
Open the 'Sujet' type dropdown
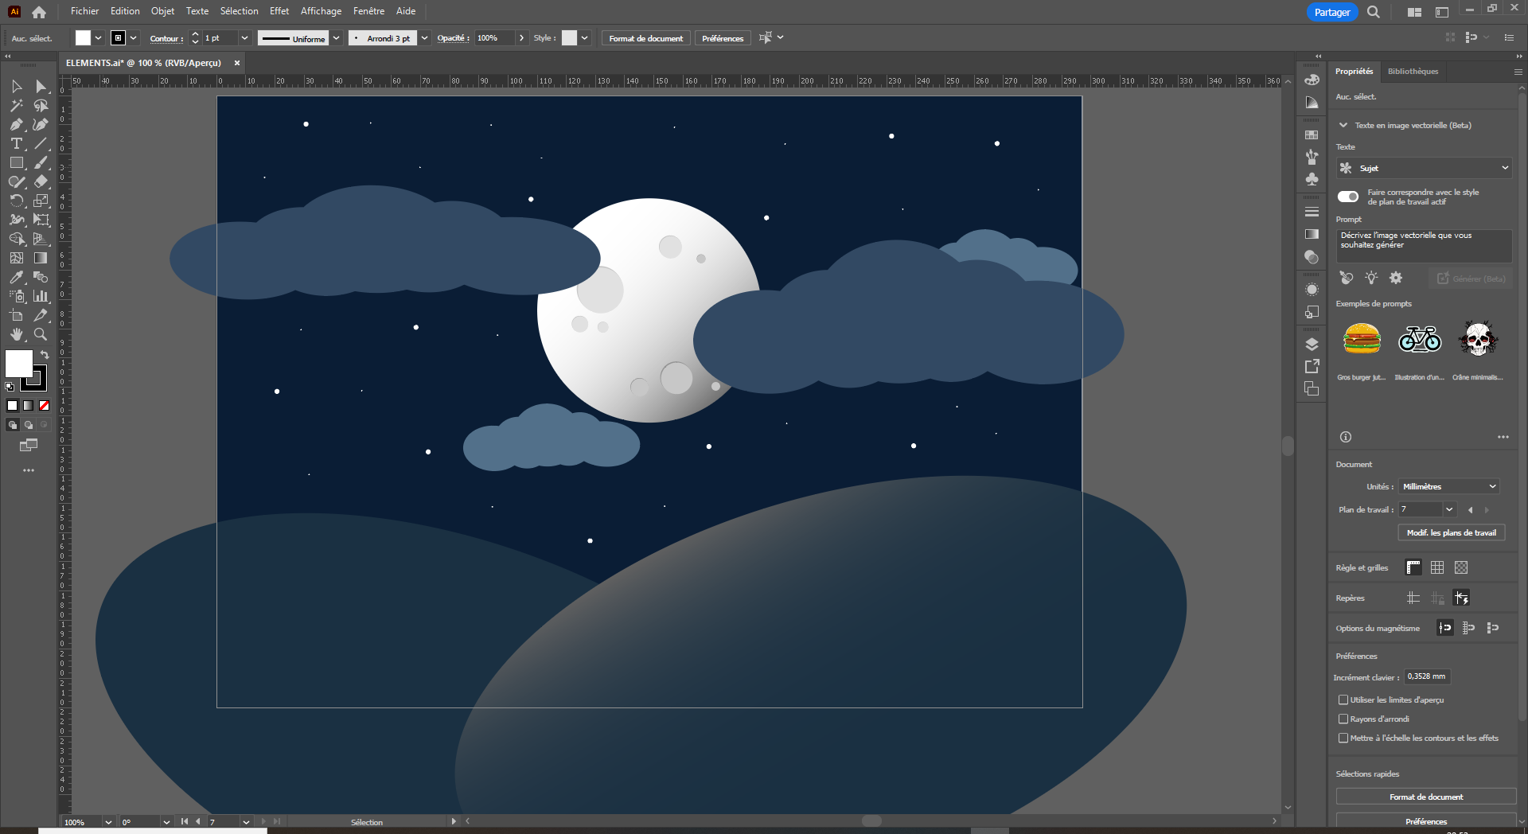(x=1424, y=168)
